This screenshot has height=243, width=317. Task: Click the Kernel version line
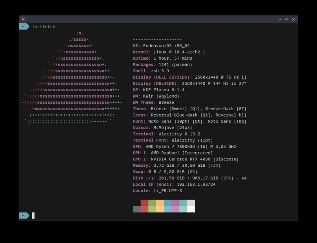click(x=169, y=52)
